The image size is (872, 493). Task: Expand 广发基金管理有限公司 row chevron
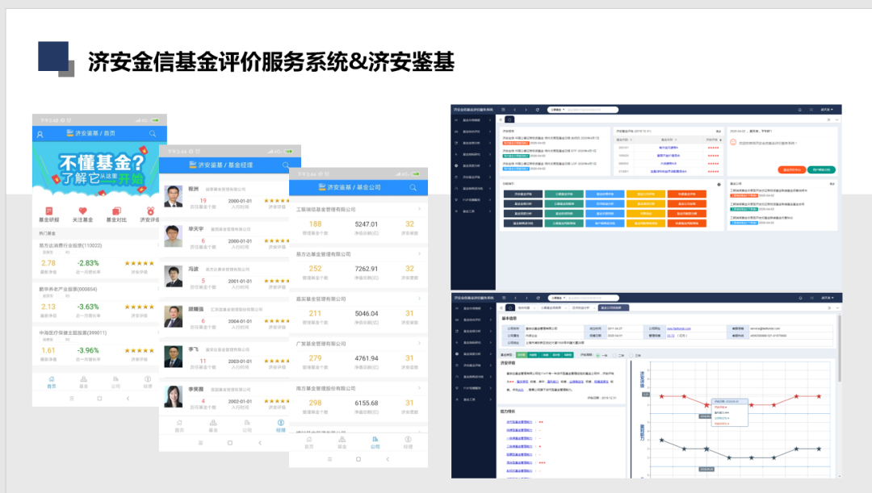click(419, 344)
